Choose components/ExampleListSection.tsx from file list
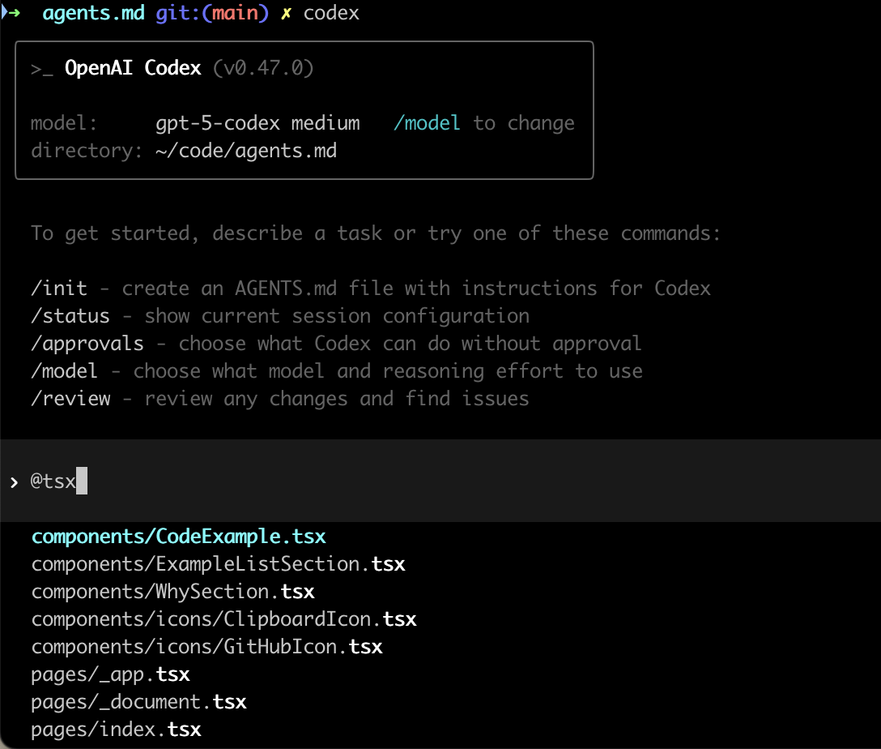The height and width of the screenshot is (749, 881). pos(218,564)
